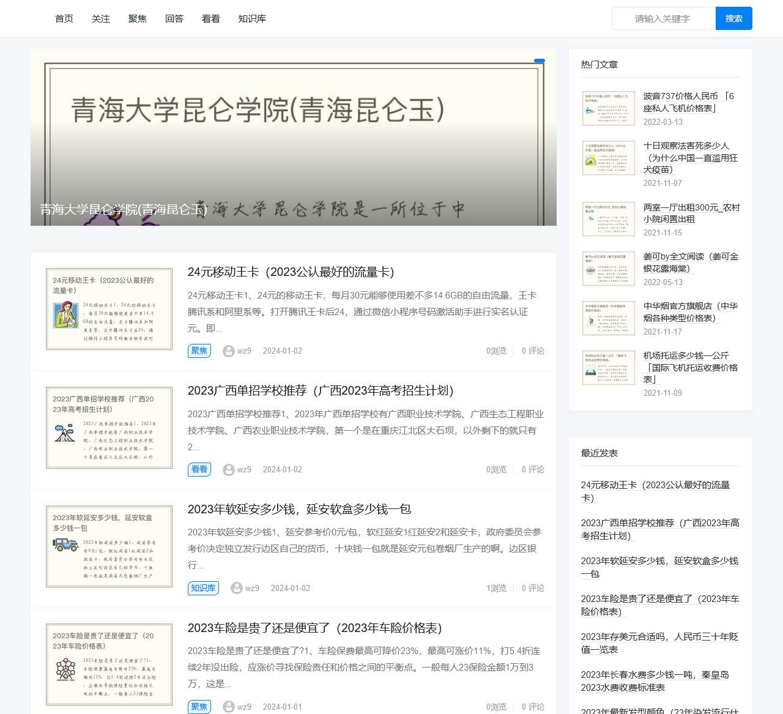Open hot article thumbnail for 波音737价格
Image resolution: width=783 pixels, height=714 pixels.
[x=609, y=108]
